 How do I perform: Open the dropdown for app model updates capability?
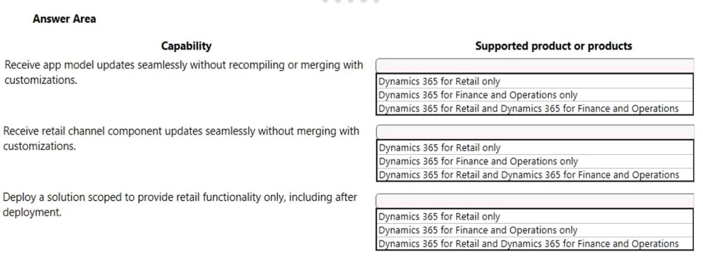pos(534,65)
